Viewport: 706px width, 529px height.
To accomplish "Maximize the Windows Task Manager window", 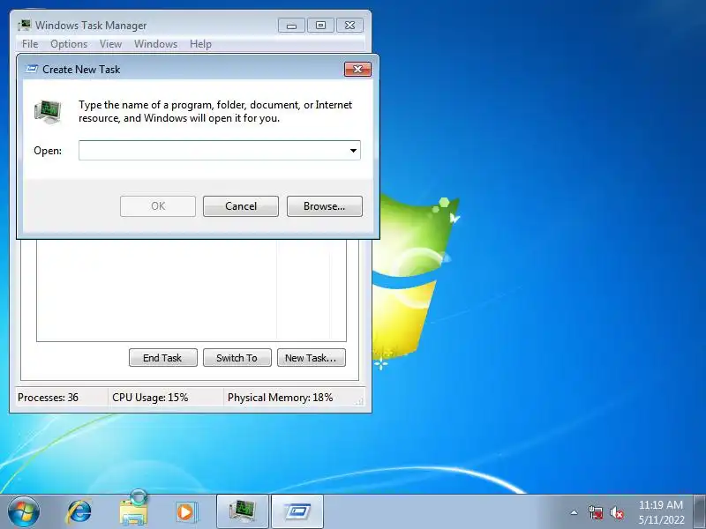I will click(x=320, y=26).
